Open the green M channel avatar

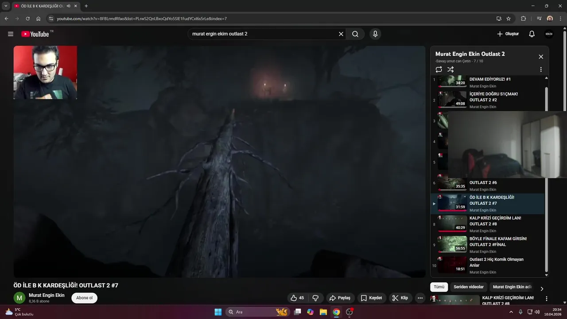[19, 298]
